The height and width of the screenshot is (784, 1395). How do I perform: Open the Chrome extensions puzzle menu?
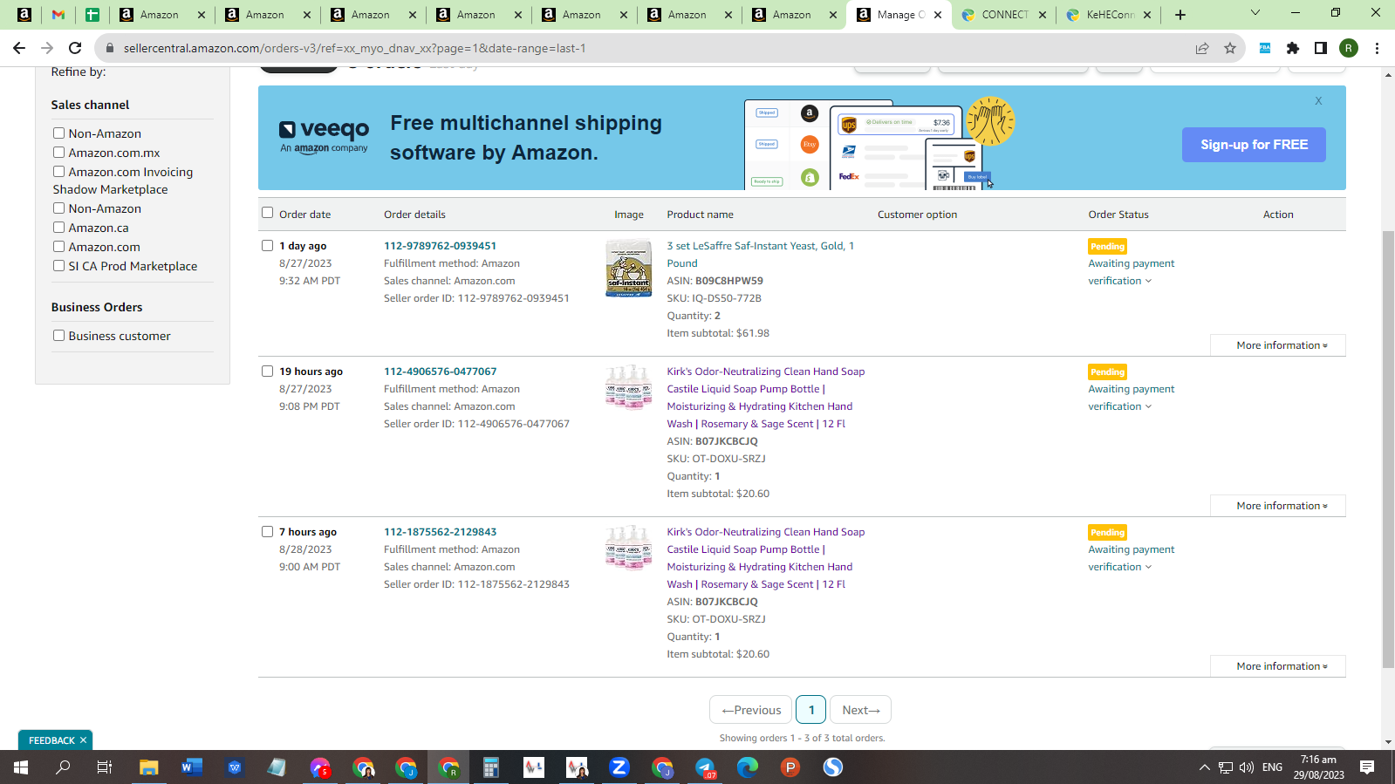click(x=1293, y=48)
